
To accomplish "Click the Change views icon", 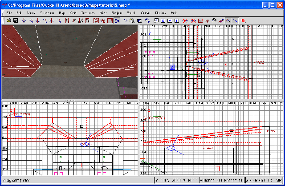I will coord(125,21).
